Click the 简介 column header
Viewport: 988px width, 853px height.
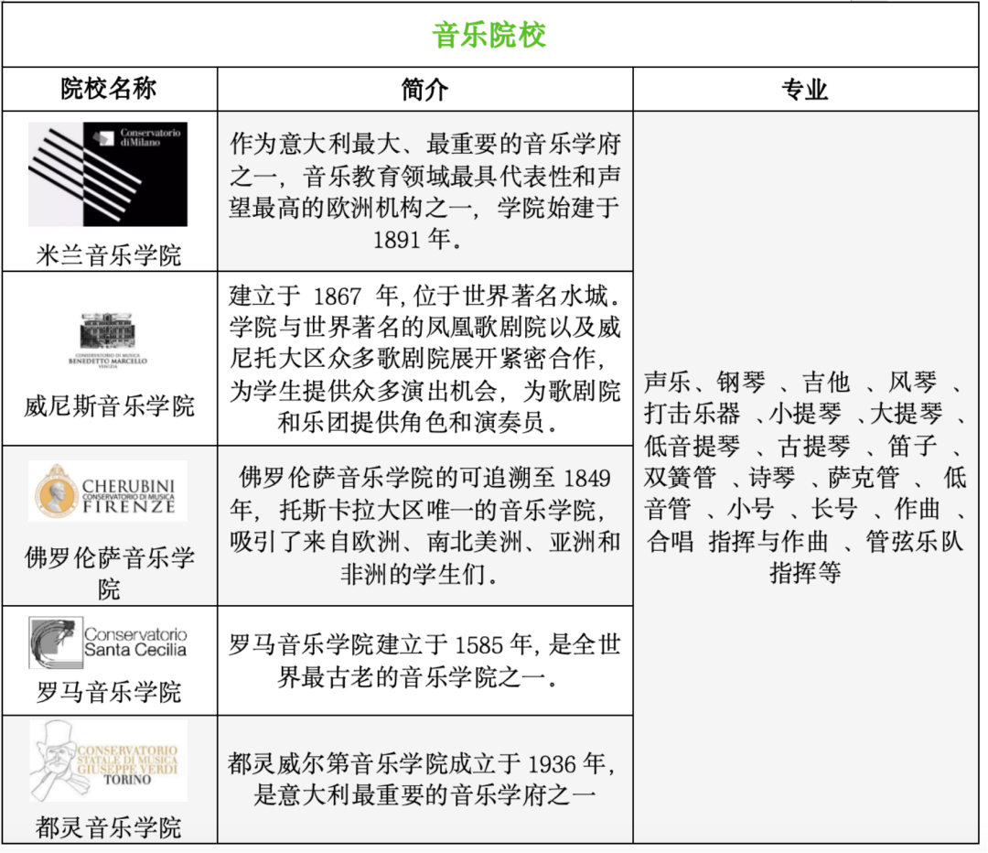click(x=424, y=89)
